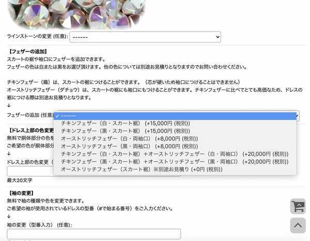Viewport: 310px width, 241px height.
Task: Choose black chicken plus ostrich +20,000円 option
Action: (175, 162)
